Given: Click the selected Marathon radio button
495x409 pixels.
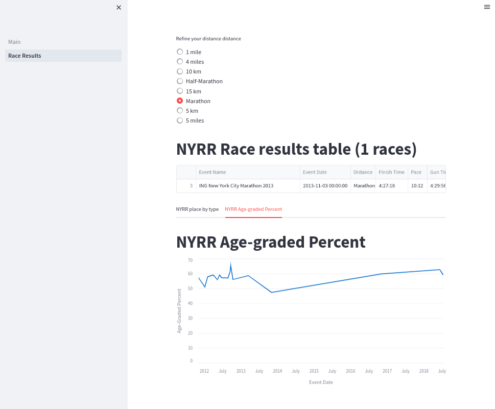Looking at the screenshot, I should point(180,101).
